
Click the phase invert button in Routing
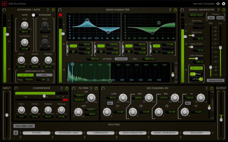(x=16, y=133)
